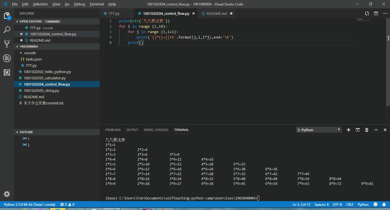
Task: Open the "2: Python" terminal dropdown
Action: 318,130
